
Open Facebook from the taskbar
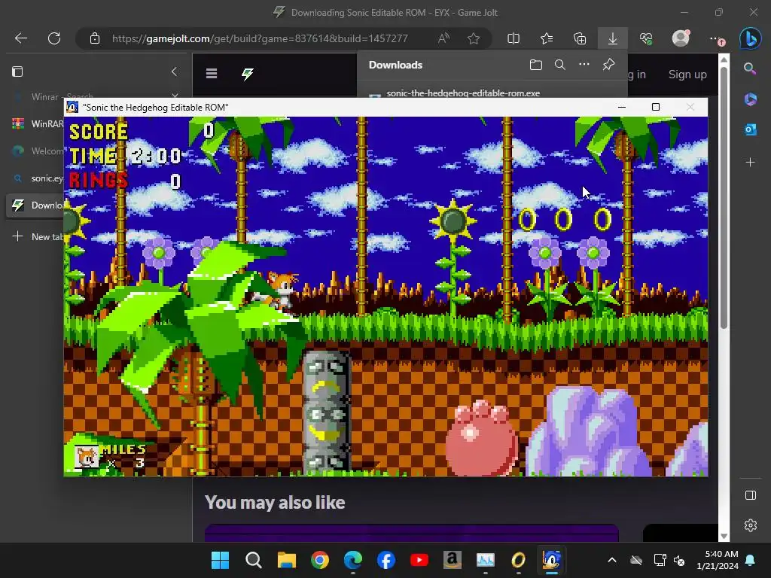[386, 560]
